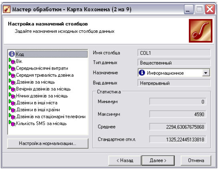Click the icon beside Кількість SMS за місяць

coord(12,123)
